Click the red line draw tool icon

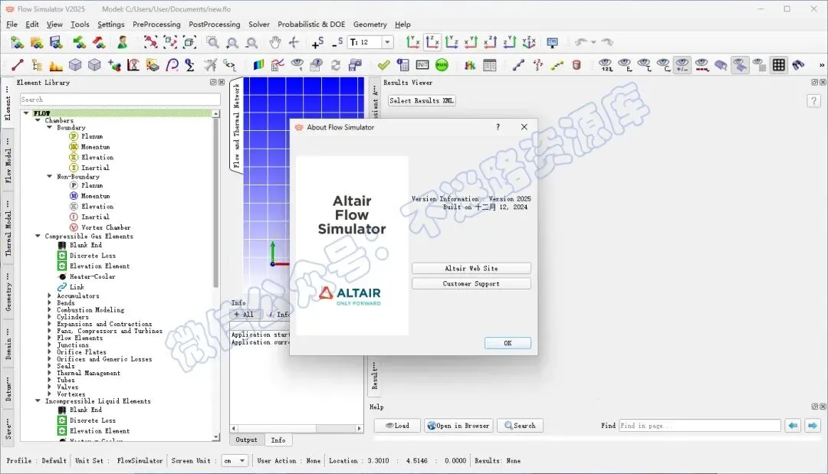pyautogui.click(x=18, y=65)
